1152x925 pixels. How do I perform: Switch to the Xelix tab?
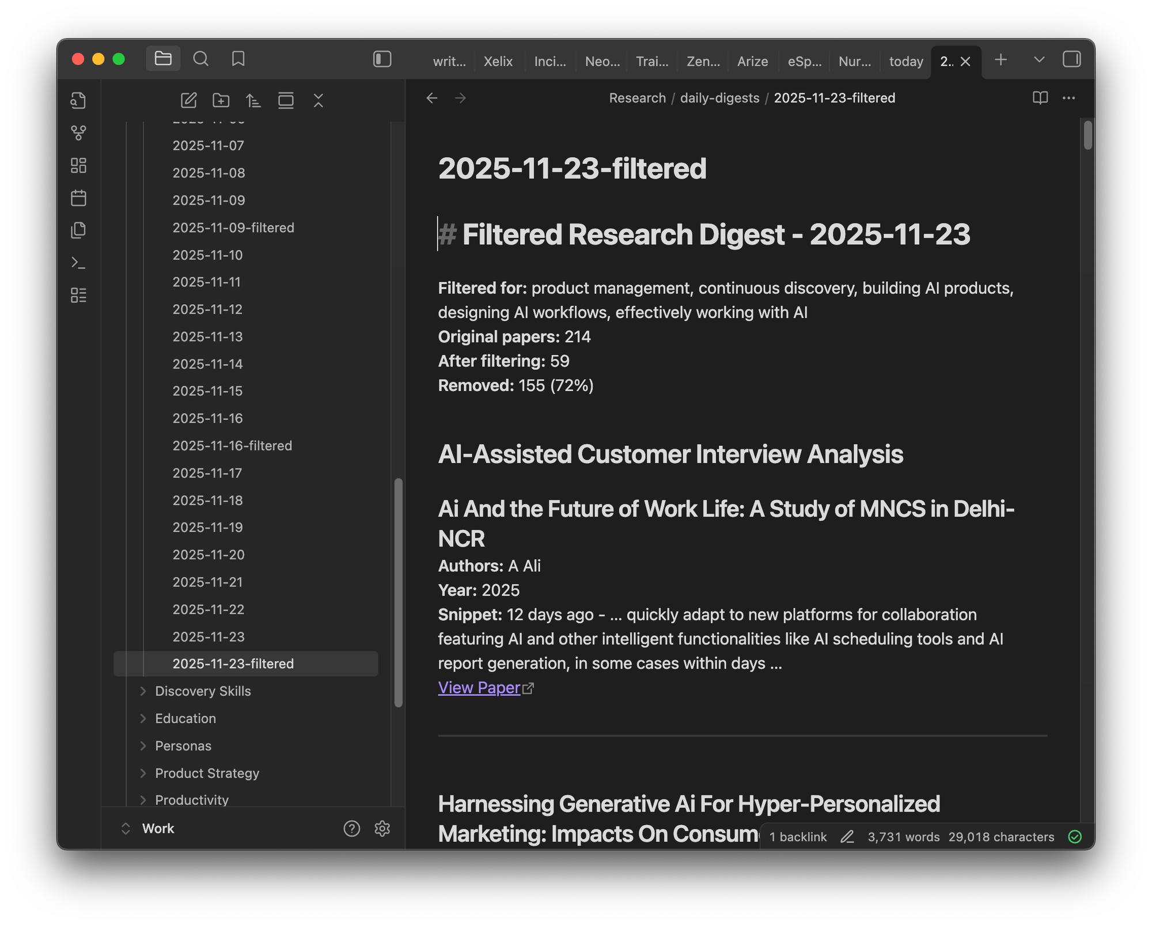498,61
